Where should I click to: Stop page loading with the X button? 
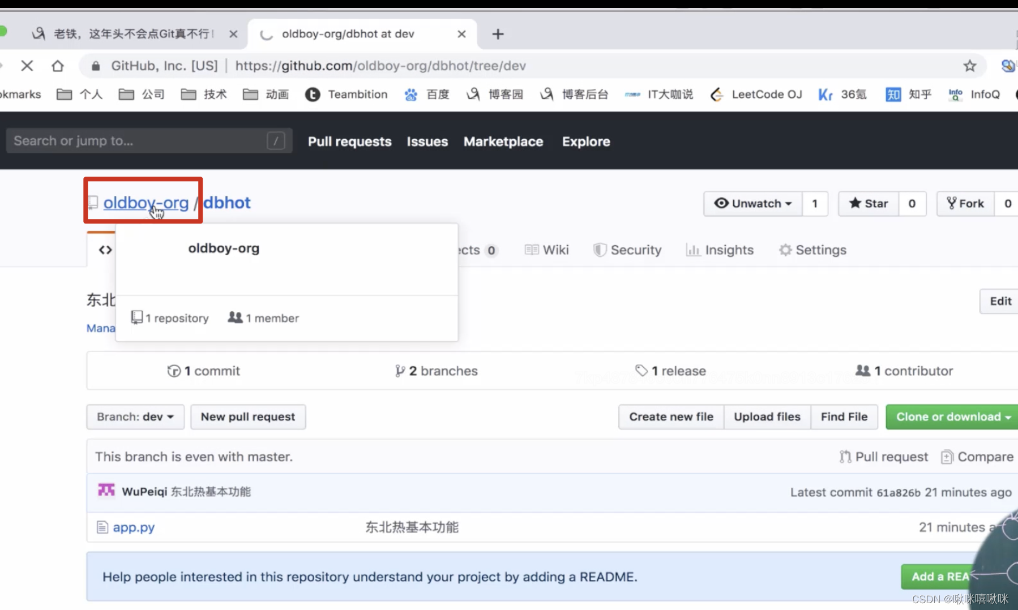pyautogui.click(x=27, y=66)
